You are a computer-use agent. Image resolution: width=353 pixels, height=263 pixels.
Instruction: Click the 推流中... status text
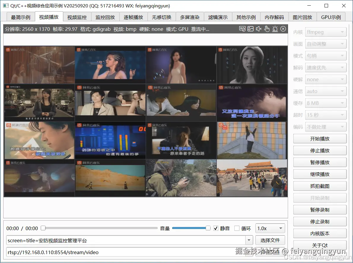200,29
